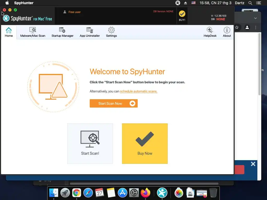Click the date and time in menu bar
This screenshot has height=200, width=267.
[x=215, y=3]
